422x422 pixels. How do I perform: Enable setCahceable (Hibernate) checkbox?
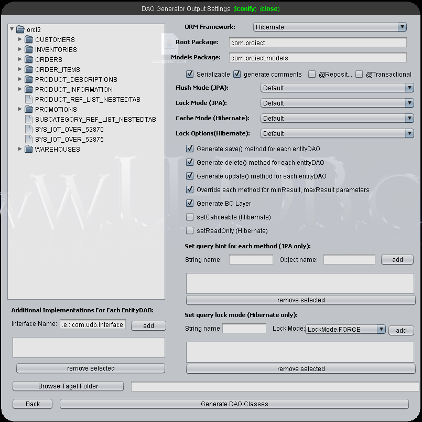click(190, 217)
